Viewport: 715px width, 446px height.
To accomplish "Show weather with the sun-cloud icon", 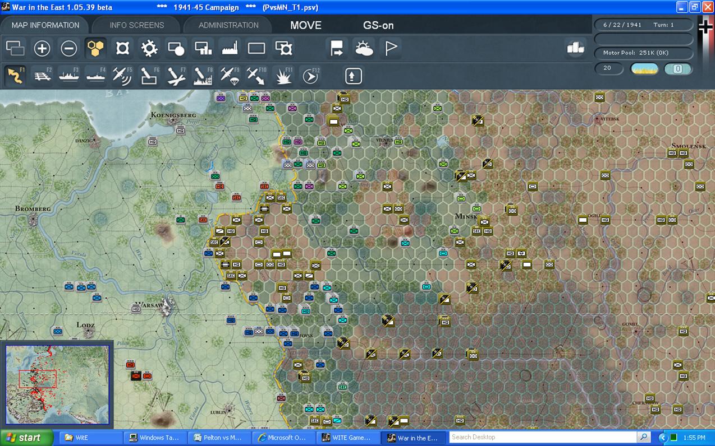I will 364,48.
